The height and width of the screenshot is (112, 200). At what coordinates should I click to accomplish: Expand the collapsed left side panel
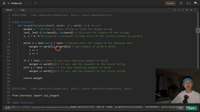tap(1, 56)
